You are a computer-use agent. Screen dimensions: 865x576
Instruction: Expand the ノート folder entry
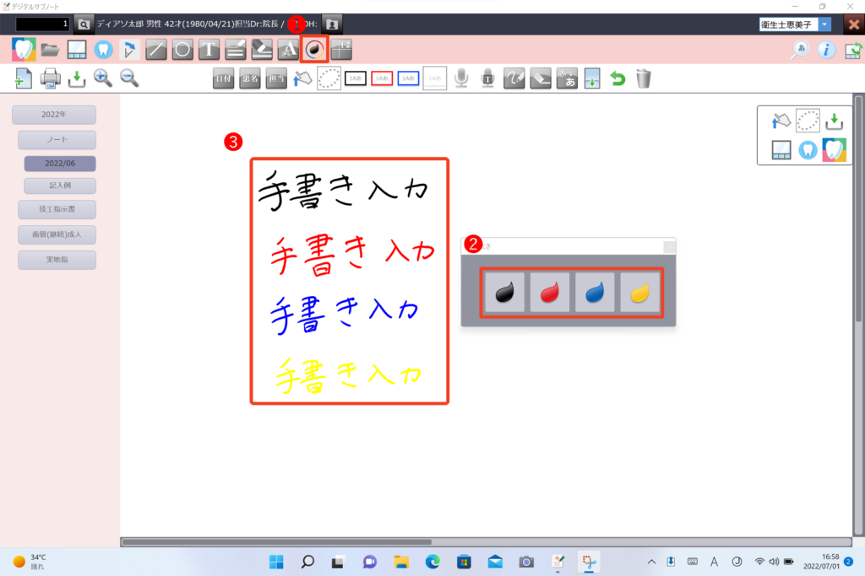(57, 140)
